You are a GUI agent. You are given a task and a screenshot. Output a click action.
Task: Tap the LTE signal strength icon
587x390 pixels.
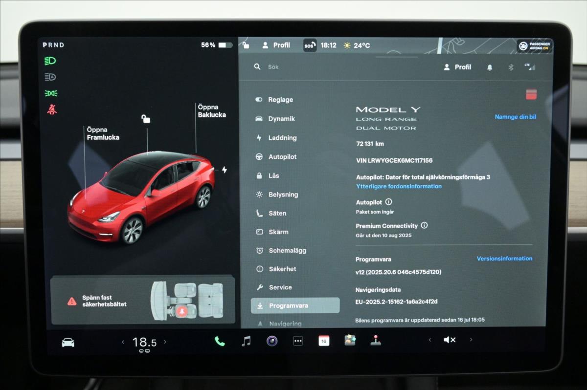pyautogui.click(x=530, y=67)
